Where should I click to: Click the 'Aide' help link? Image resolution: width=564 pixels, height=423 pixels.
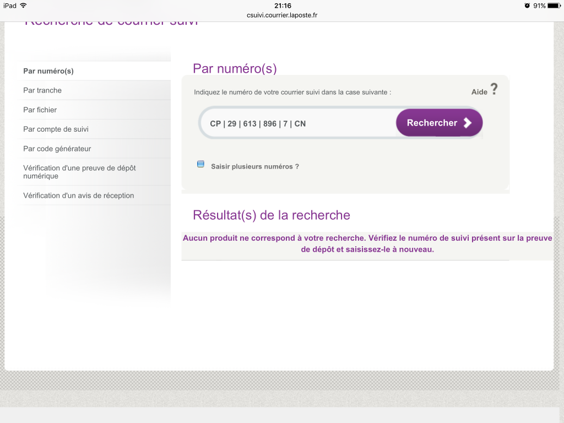point(479,92)
